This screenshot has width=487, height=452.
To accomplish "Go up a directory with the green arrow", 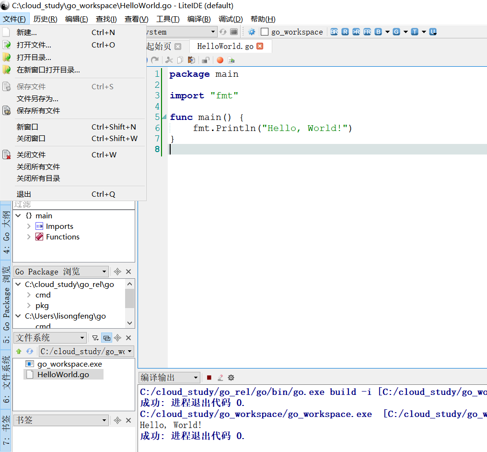I will click(x=19, y=351).
